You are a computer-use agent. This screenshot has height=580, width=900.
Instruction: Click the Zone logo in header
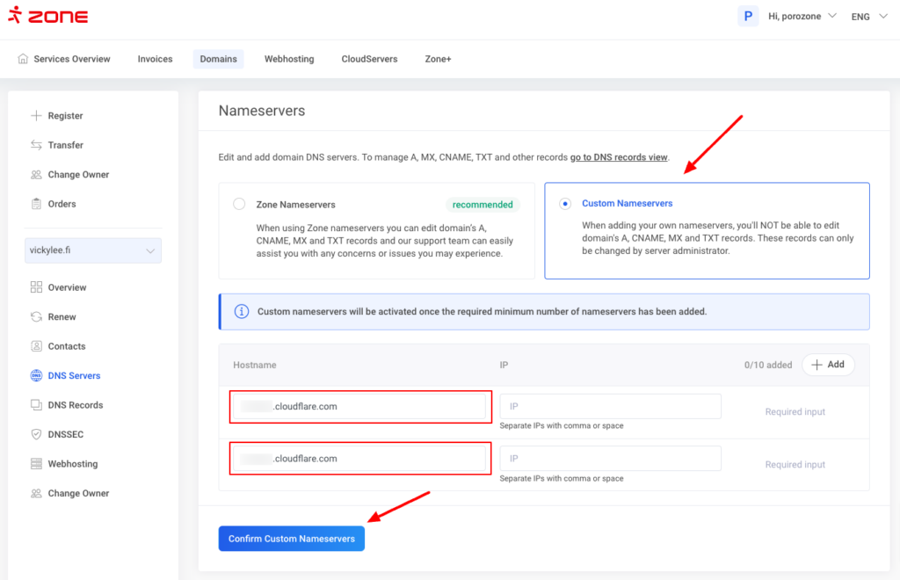48,16
